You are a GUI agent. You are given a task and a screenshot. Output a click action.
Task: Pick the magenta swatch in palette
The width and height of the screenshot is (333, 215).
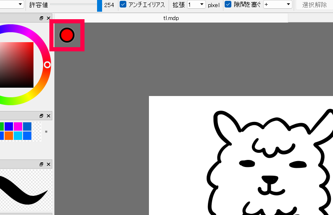click(x=18, y=126)
